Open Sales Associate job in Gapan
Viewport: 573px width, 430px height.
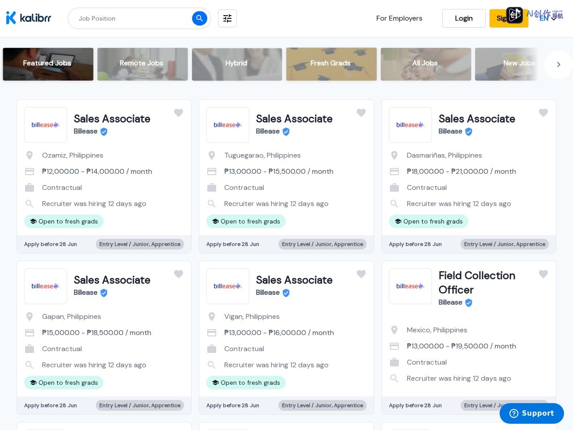pos(112,280)
